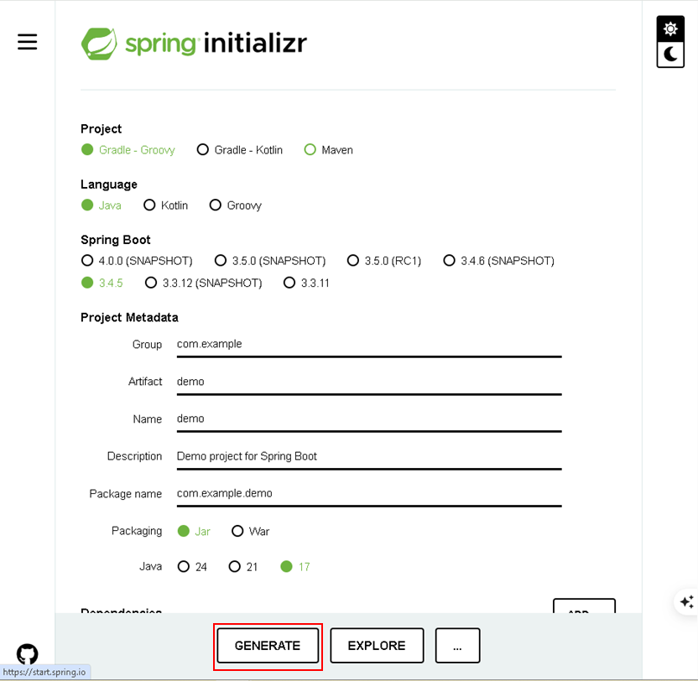
Task: Click the Project Metadata heading
Action: click(129, 317)
